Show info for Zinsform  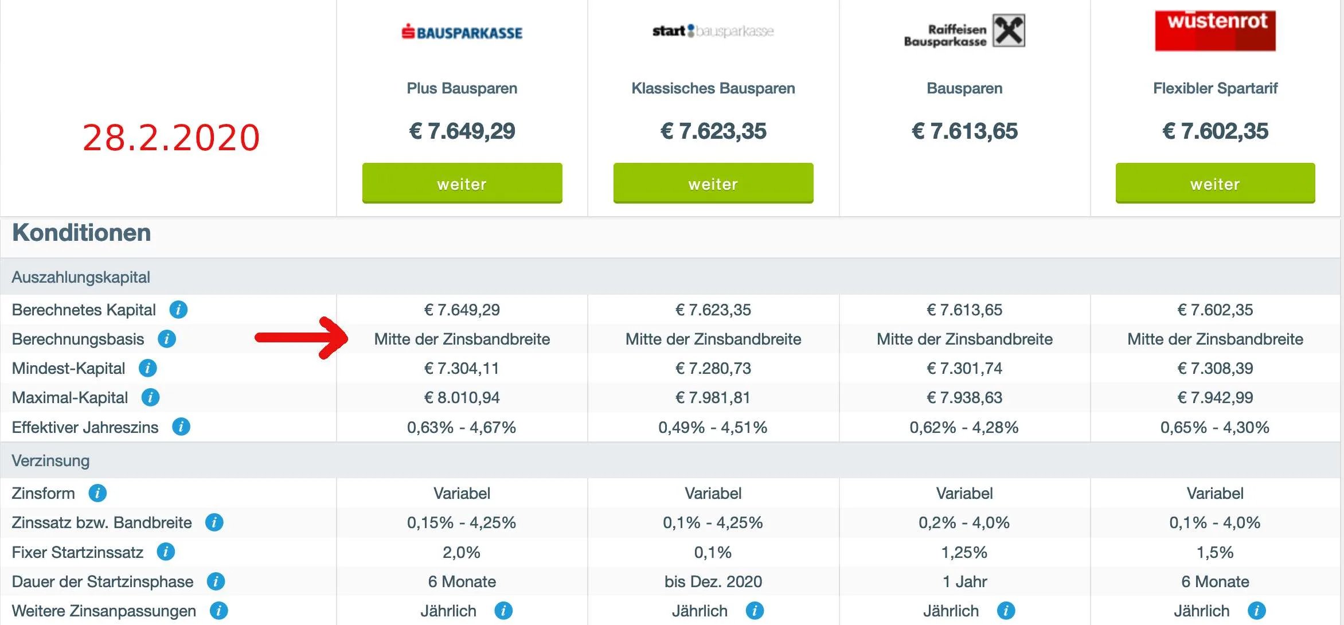97,493
